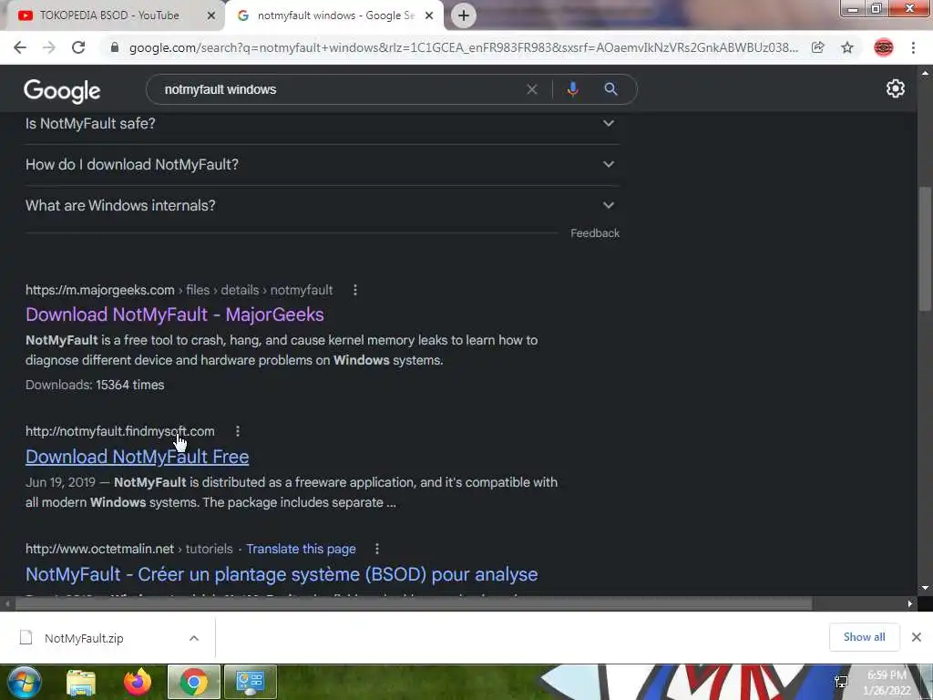
Task: Open a new tab with the plus button
Action: click(464, 15)
